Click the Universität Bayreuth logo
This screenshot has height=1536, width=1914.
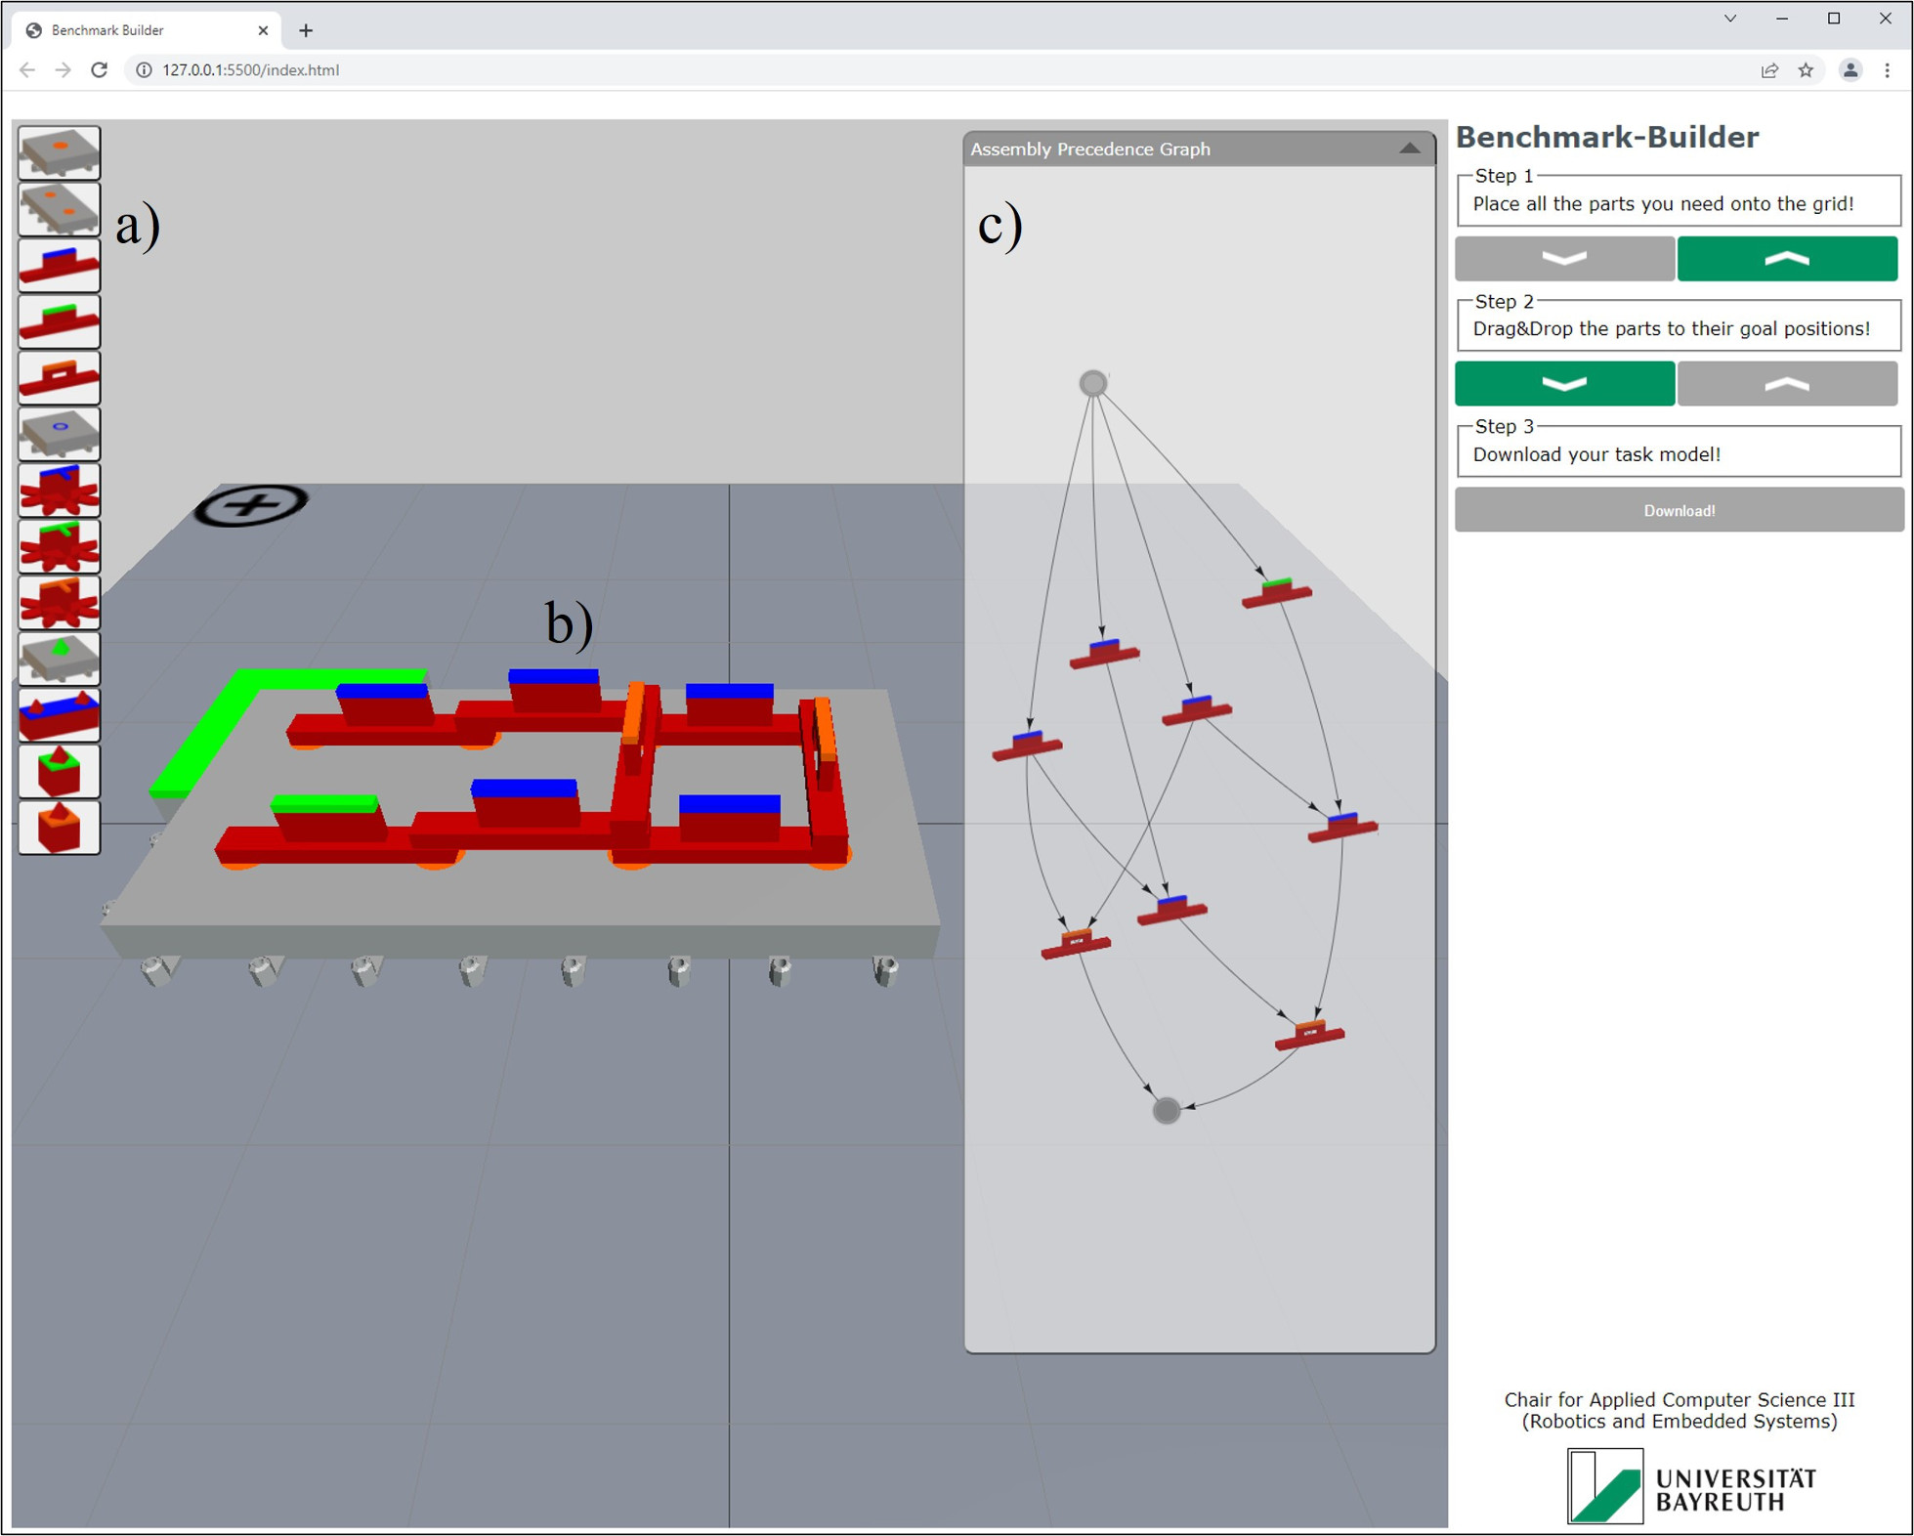tap(1692, 1487)
